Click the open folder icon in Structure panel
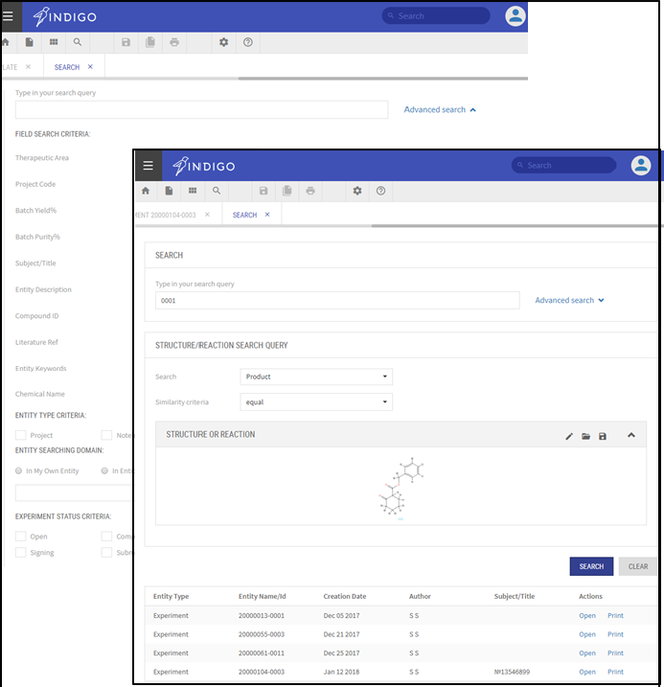Viewport: 664px width, 687px height. (585, 436)
